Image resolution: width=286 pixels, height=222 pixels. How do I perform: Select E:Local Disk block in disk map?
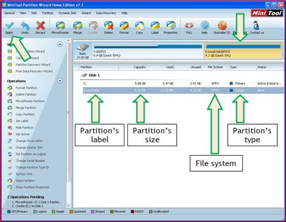coord(243,51)
